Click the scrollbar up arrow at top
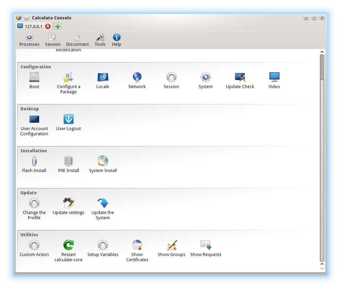Image resolution: width=341 pixels, height=289 pixels. 322,52
